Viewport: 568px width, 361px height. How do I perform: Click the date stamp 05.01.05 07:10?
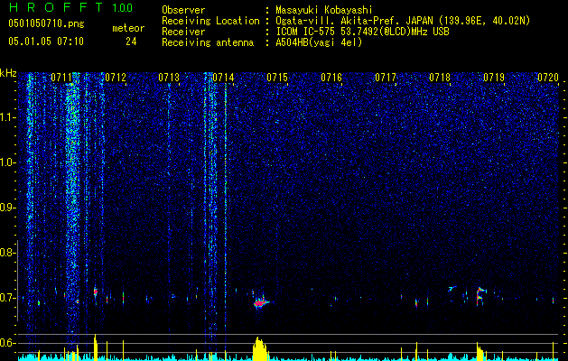pos(46,42)
